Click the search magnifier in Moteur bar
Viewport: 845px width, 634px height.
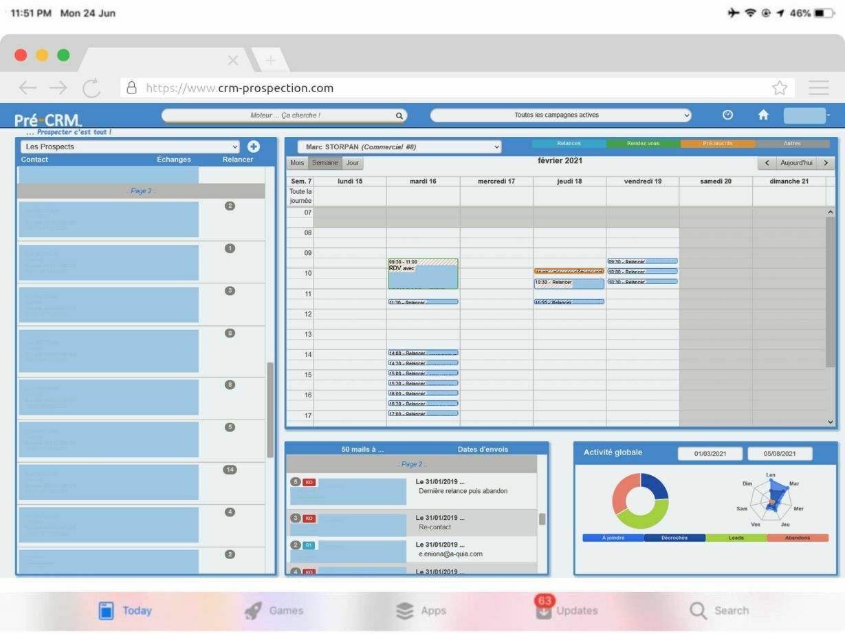coord(399,116)
